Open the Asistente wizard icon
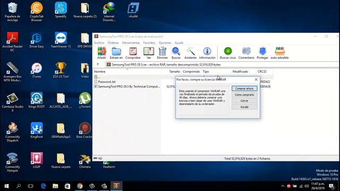Viewport: 340px width, 191px height. coord(190,53)
